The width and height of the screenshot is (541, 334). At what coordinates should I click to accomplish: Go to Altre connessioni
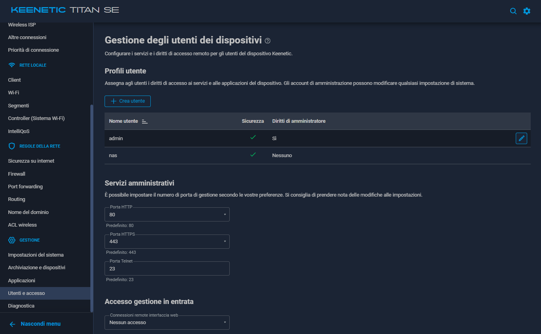27,38
